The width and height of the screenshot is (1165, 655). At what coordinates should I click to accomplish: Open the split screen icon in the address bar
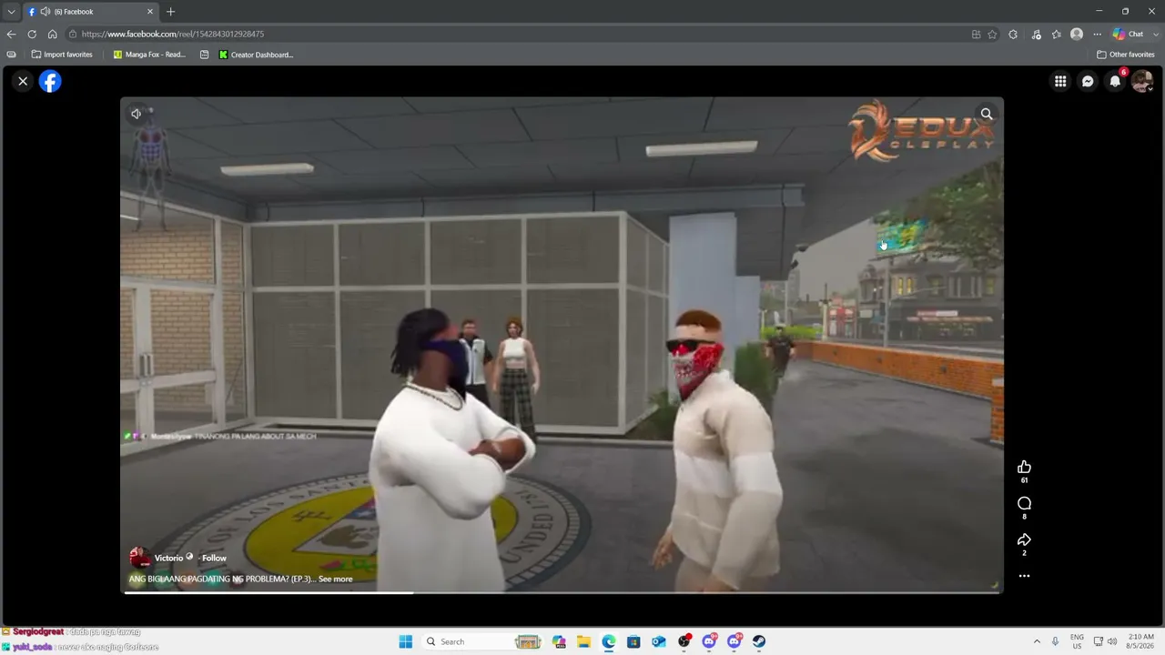[x=976, y=34]
